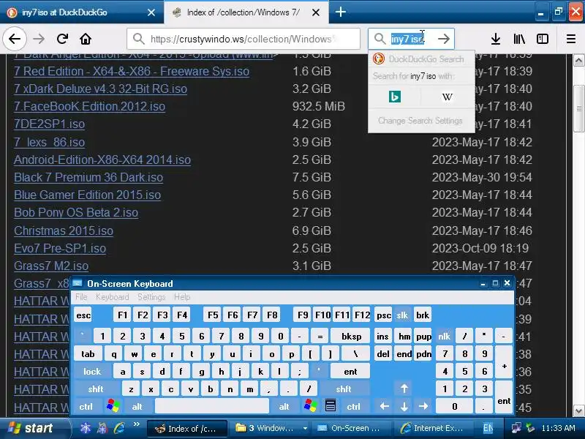
Task: Toggle the nlk num lock key
Action: coord(445,337)
